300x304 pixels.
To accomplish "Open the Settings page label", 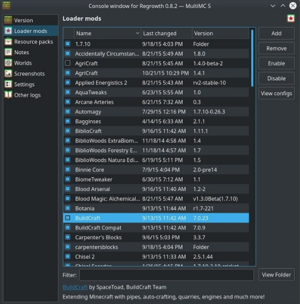I will [24, 84].
